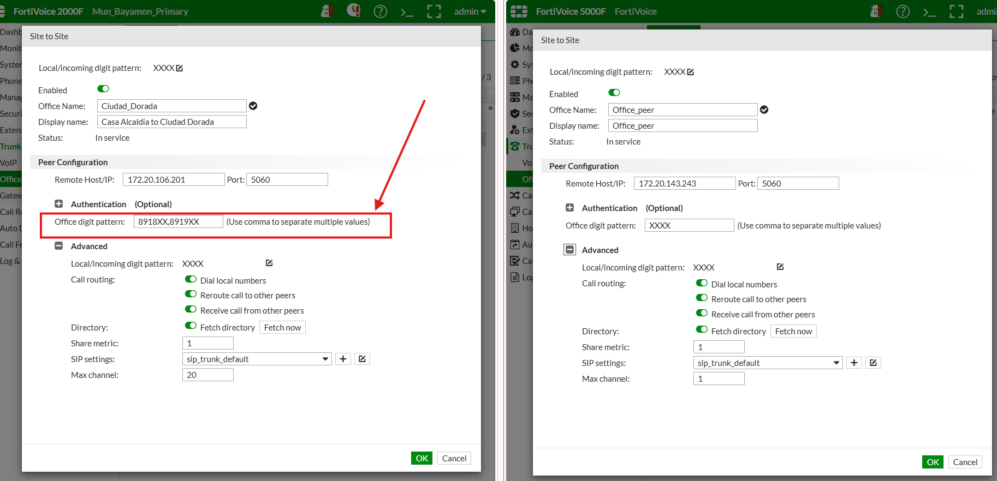Toggle fullscreen icon in FortiVoice 5000F header

click(957, 11)
